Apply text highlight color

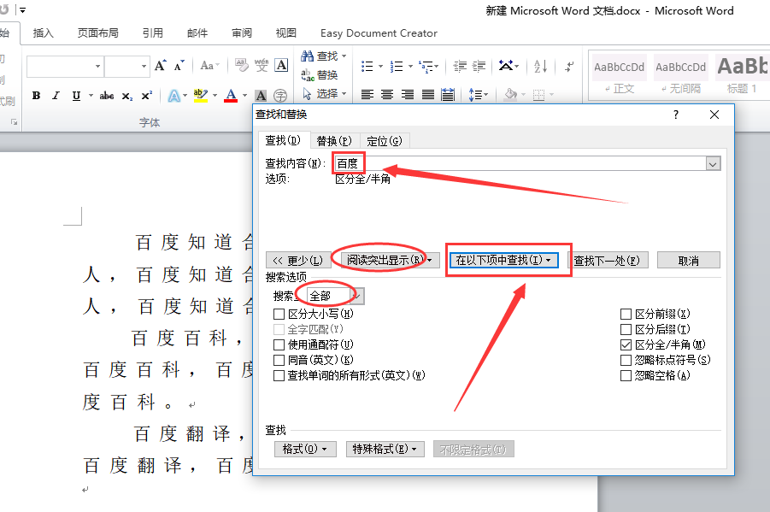[x=201, y=96]
